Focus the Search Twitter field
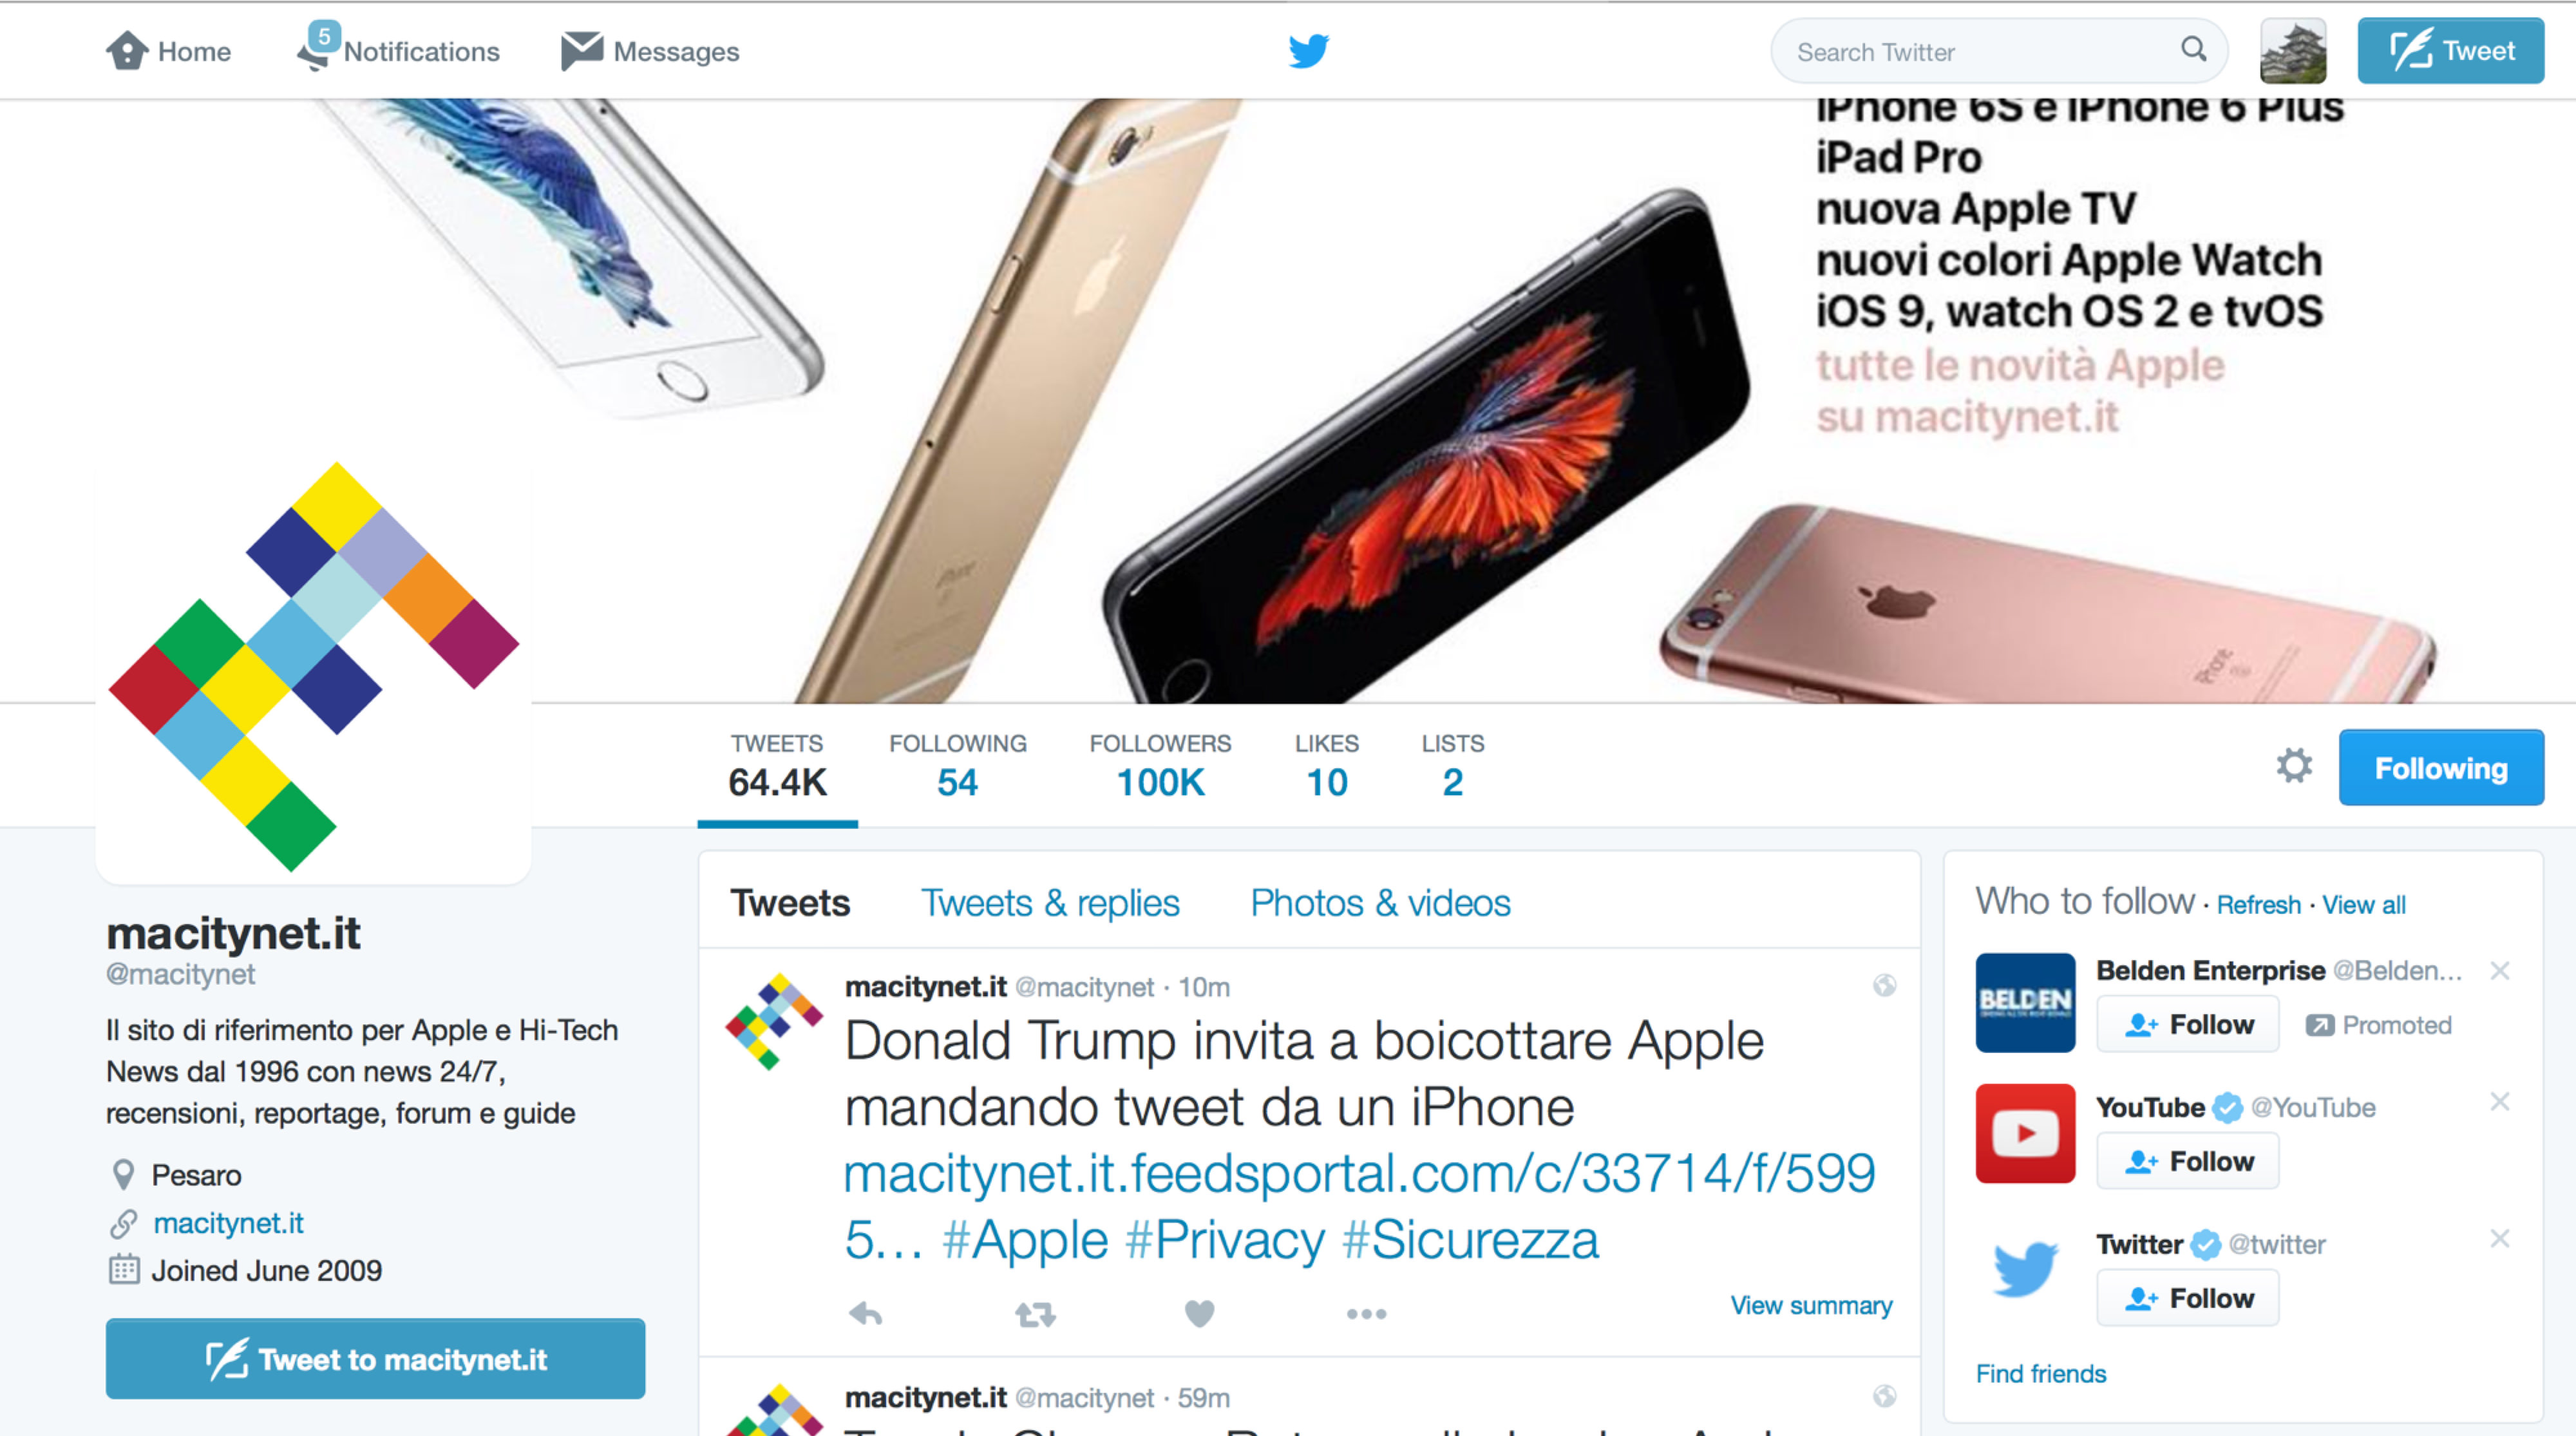This screenshot has height=1436, width=2576. (x=1980, y=51)
